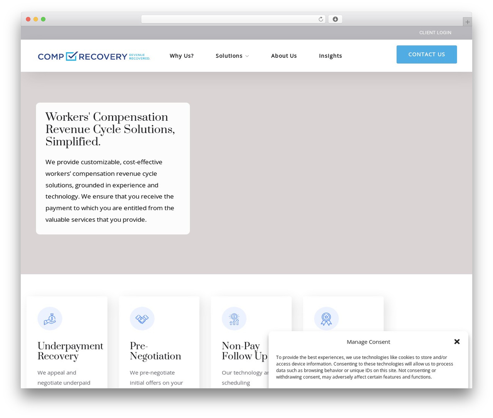The height and width of the screenshot is (418, 493).
Task: Click the Manage Consent title text
Action: coord(368,342)
